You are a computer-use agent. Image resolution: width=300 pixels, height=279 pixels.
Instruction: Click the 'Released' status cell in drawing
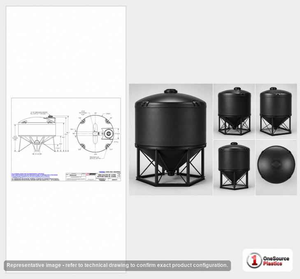(x=73, y=175)
